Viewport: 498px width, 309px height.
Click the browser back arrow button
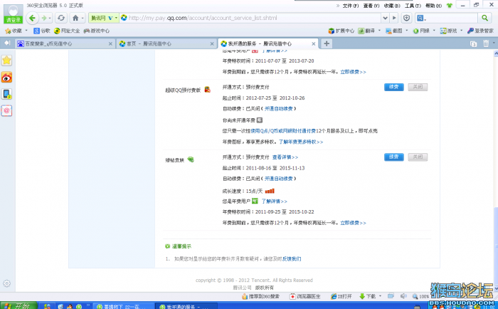click(32, 18)
